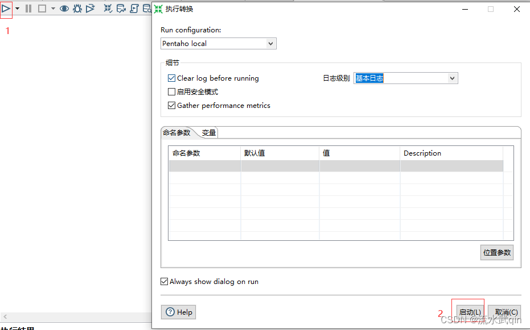The height and width of the screenshot is (330, 530).
Task: Select the first row's 值 cell
Action: tap(360, 166)
